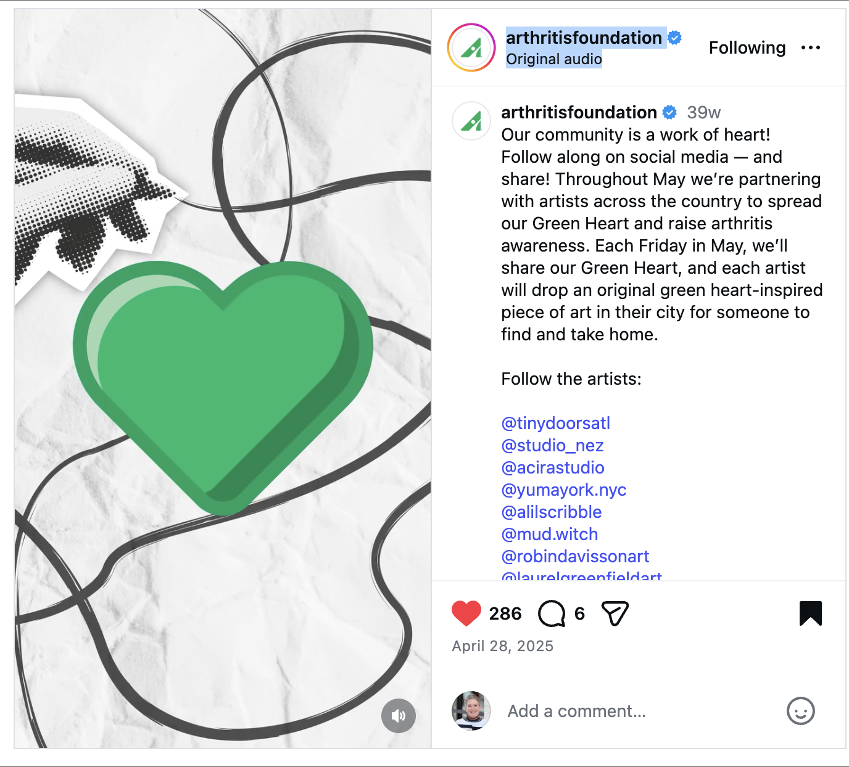
Task: Open the emoji picker smiley icon
Action: [801, 711]
